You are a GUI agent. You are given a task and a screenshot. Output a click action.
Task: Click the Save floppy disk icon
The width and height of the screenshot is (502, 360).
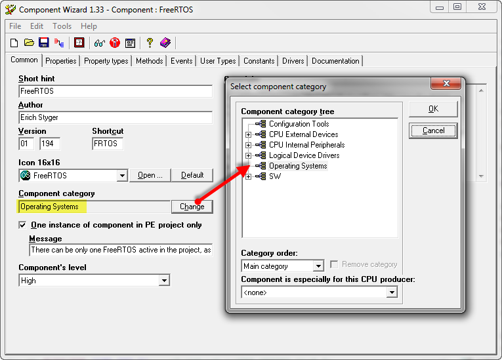pyautogui.click(x=43, y=43)
